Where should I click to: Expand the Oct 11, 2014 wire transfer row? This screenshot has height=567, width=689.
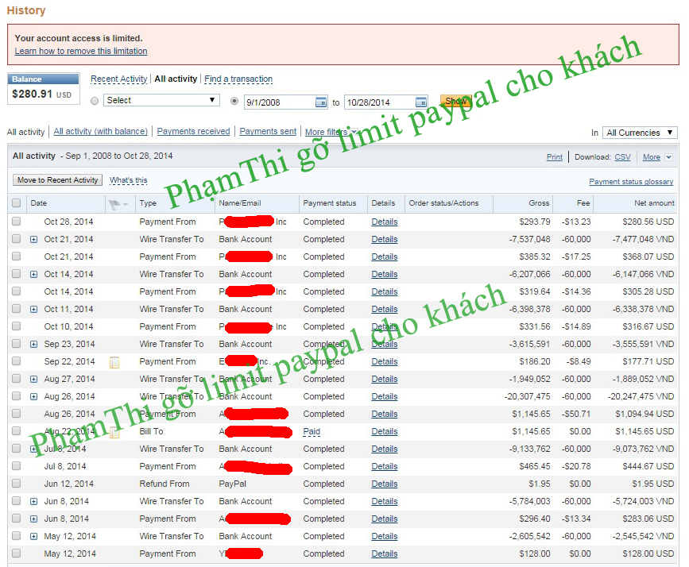click(34, 309)
